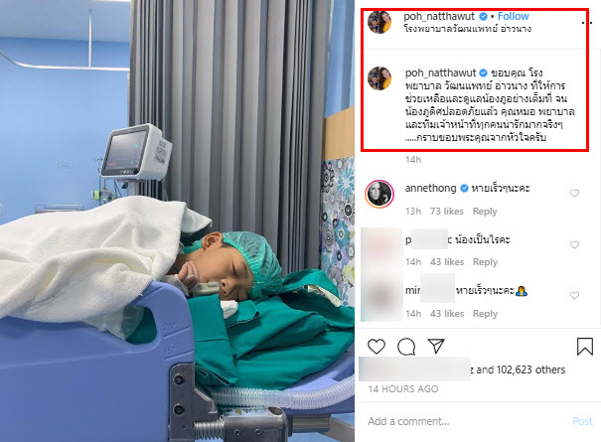The image size is (601, 442).
Task: Open annethong's profile avatar
Action: (x=379, y=194)
